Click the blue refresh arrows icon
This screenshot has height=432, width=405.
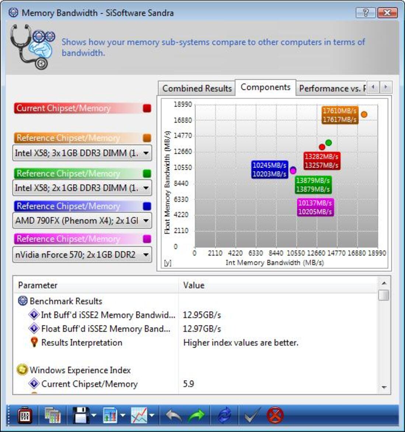(224, 415)
